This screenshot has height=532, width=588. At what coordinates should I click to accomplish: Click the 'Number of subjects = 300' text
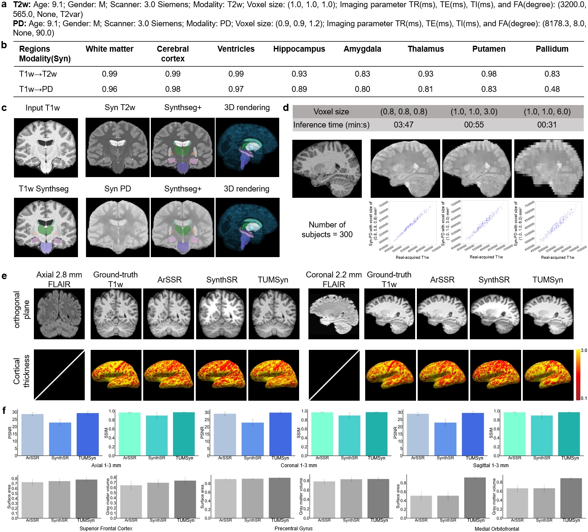click(x=327, y=230)
